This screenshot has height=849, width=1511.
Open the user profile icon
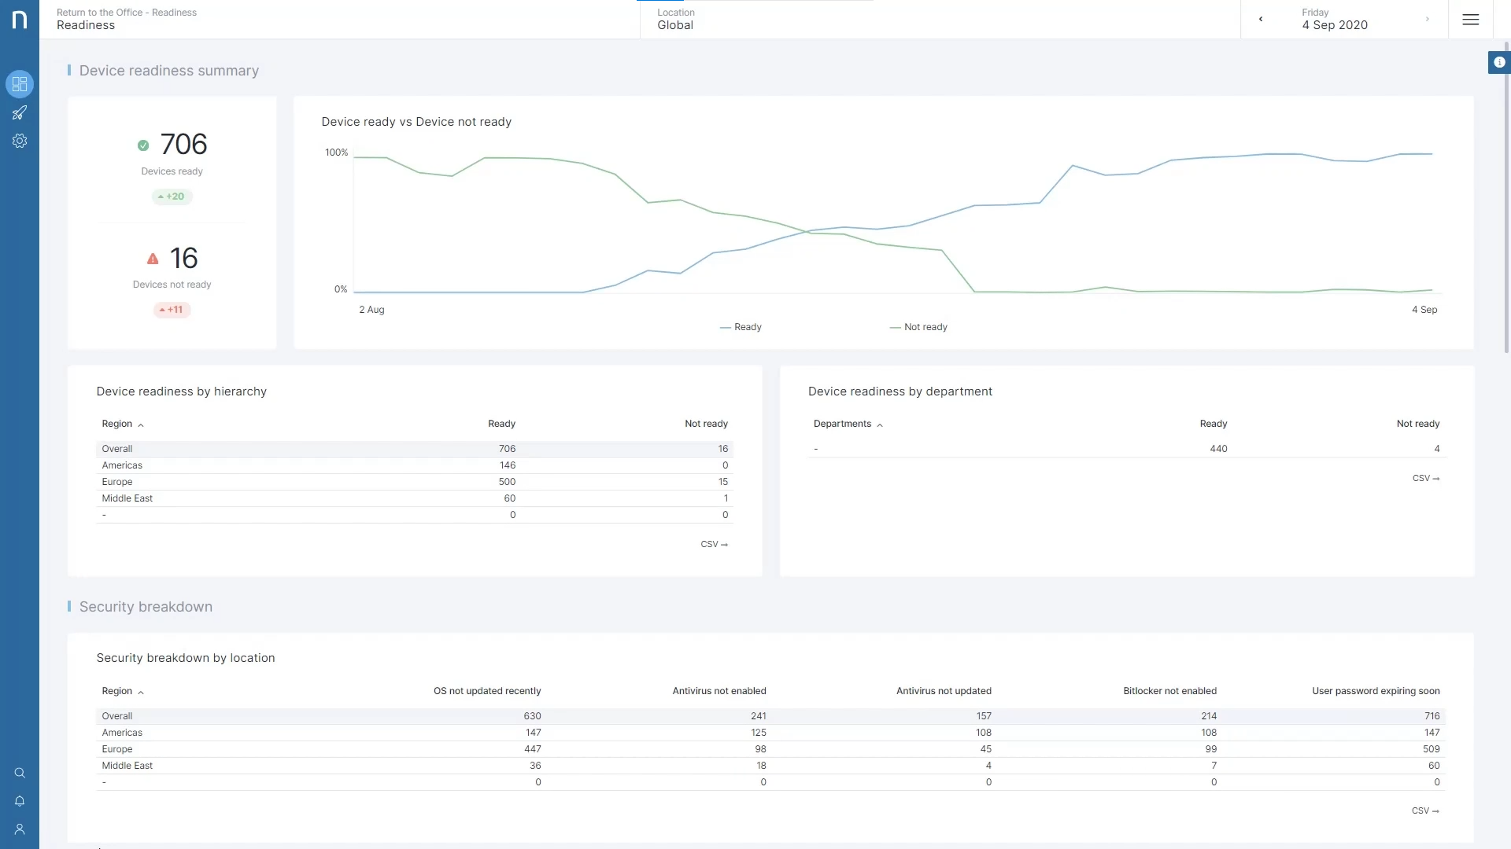tap(20, 829)
